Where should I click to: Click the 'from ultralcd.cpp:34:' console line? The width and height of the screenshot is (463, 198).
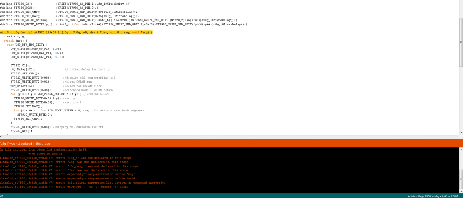pos(46,154)
